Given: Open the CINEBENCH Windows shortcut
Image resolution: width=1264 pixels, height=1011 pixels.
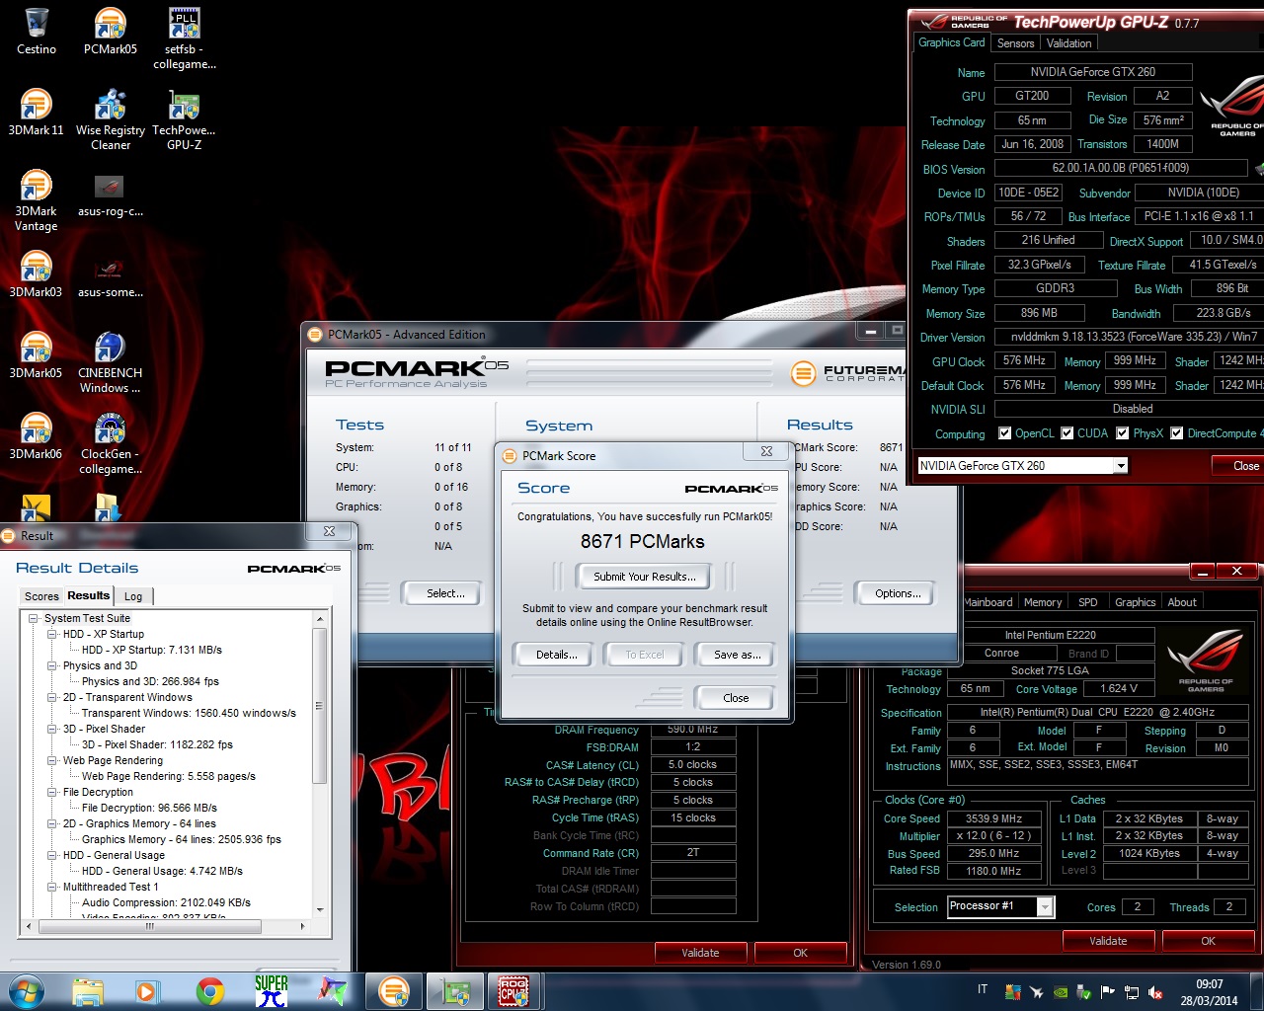Looking at the screenshot, I should pos(111,362).
